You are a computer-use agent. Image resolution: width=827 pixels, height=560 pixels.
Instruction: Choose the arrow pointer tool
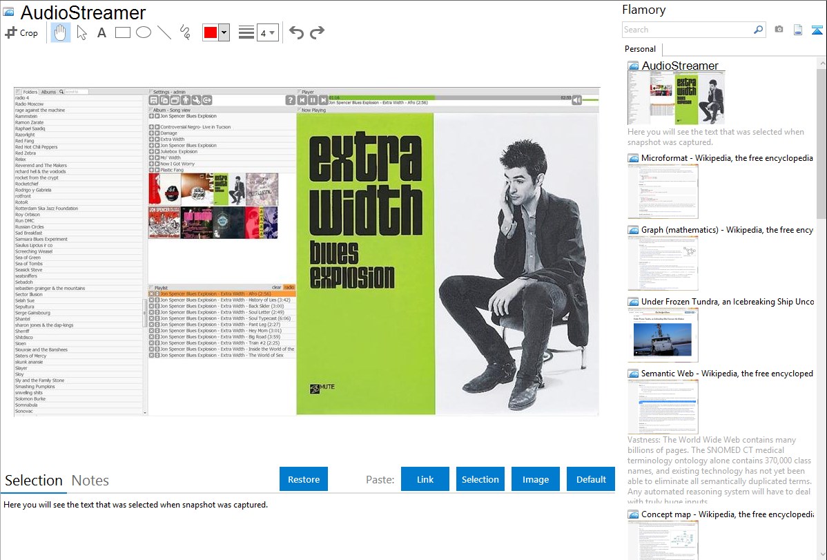coord(81,32)
